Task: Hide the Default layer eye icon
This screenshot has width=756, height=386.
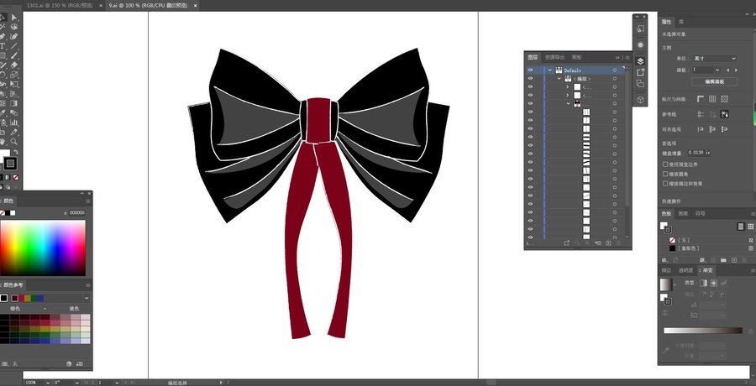Action: [x=530, y=70]
